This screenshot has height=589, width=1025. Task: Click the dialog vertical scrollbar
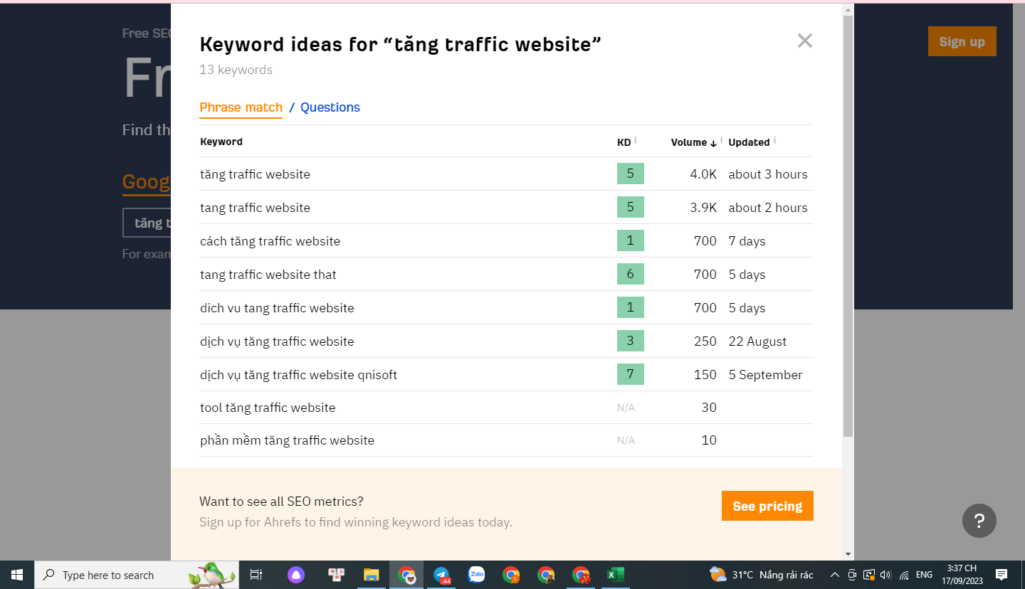pos(848,225)
